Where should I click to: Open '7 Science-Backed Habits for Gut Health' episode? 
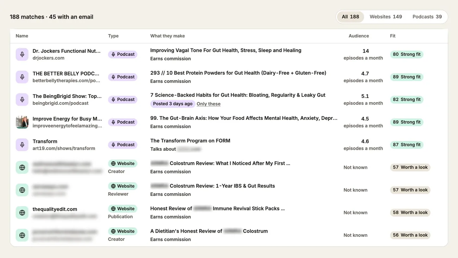[x=238, y=95]
